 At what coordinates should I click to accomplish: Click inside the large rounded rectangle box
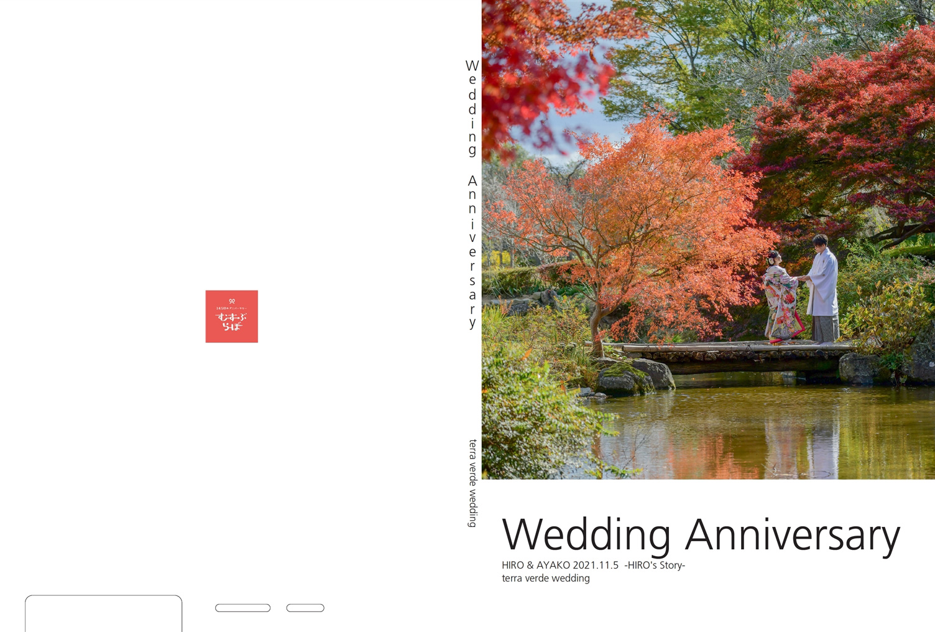coord(103,614)
